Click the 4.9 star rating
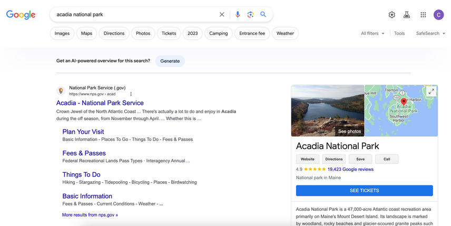The image size is (451, 226). point(311,169)
